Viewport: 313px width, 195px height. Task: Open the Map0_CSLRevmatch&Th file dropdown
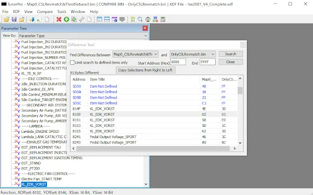[x=135, y=54]
